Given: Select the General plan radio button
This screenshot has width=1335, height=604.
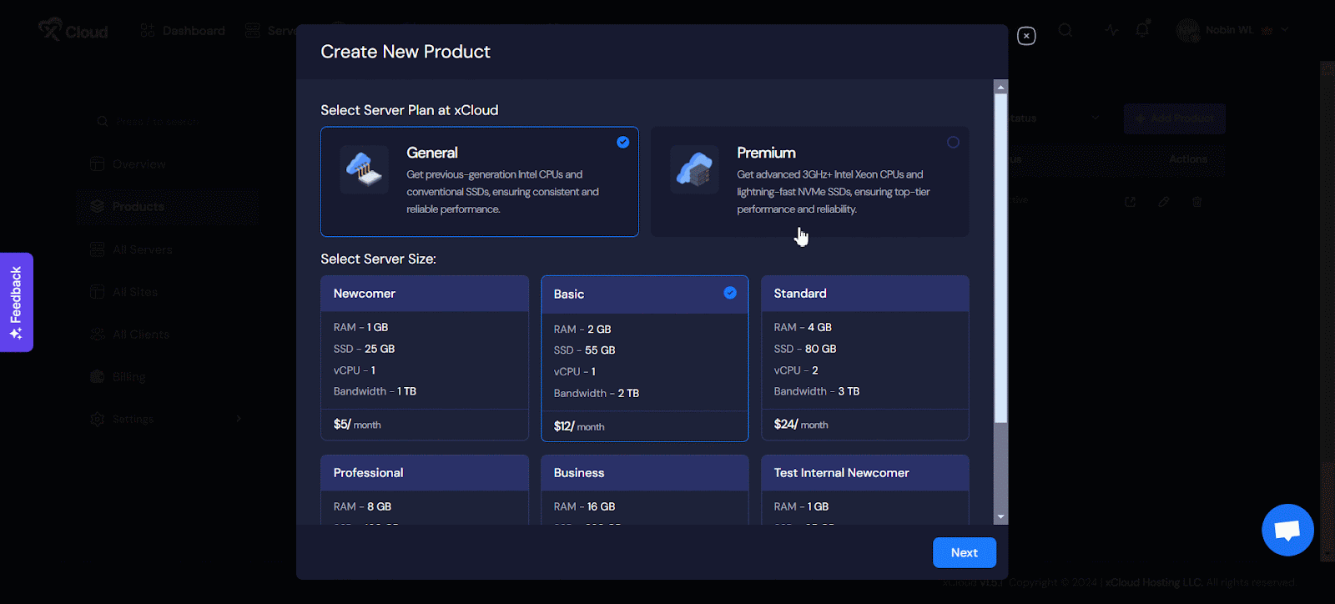Looking at the screenshot, I should (x=622, y=143).
